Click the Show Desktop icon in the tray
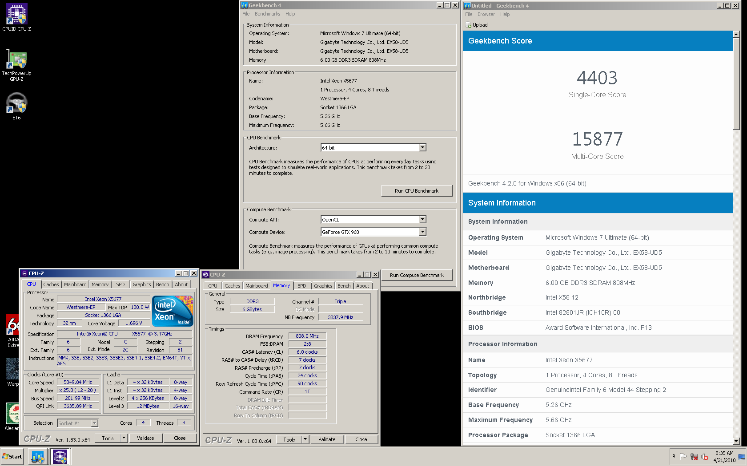The image size is (747, 466). tap(742, 457)
